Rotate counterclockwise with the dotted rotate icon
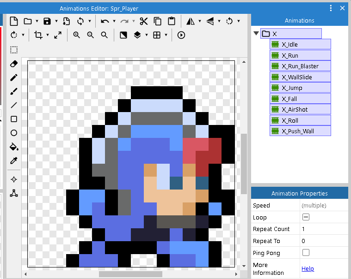351x279 pixels. 229,21
